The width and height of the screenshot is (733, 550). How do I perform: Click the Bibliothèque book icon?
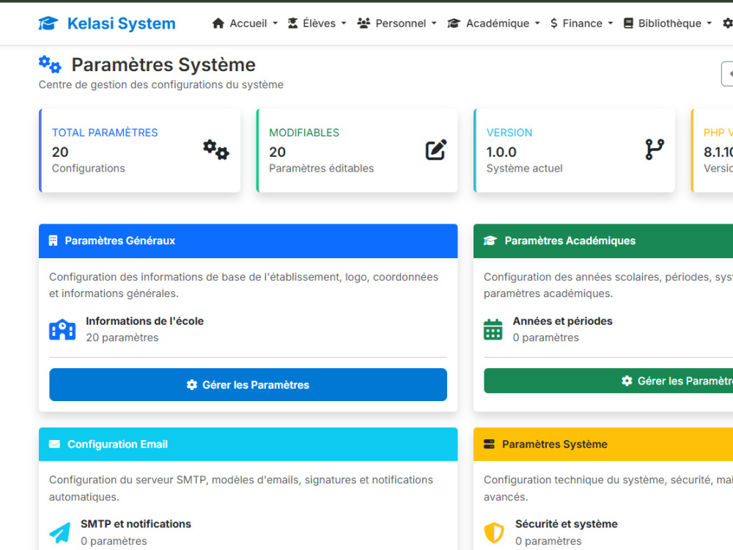point(628,23)
